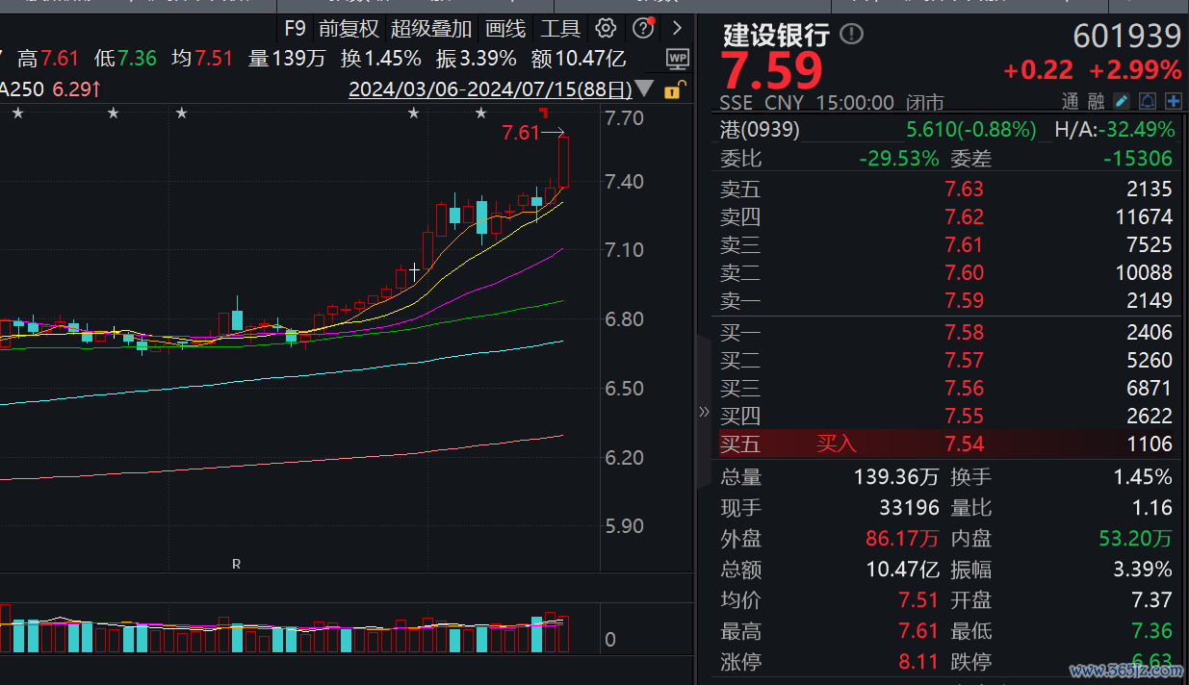
Task: Click the 量比 value 1.16
Action: click(1152, 507)
